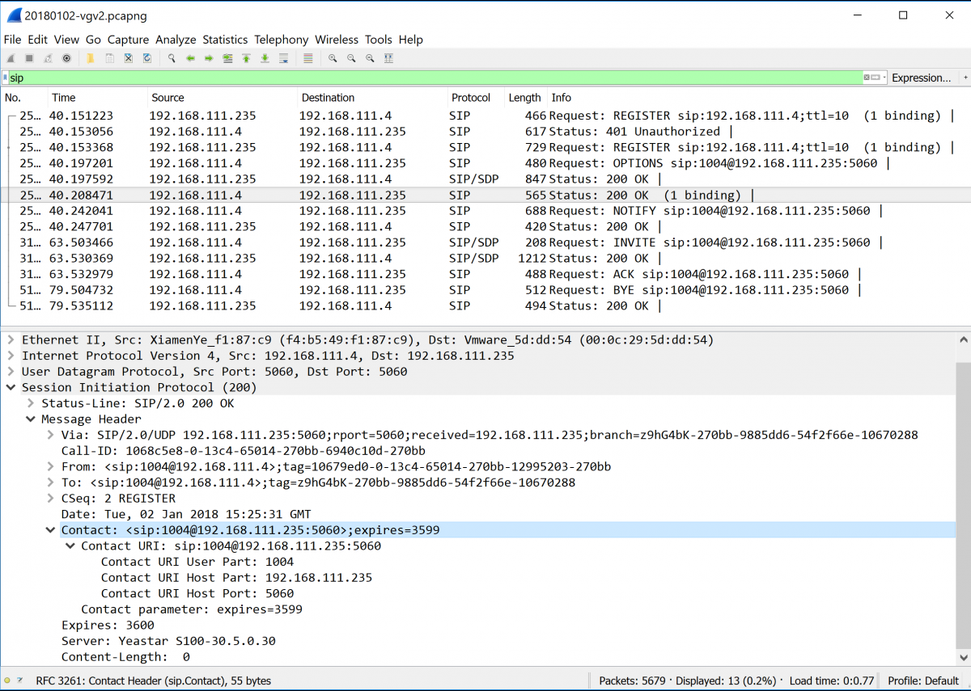Toggle auto-scroll to last packet
Screen dimensions: 971x691
coord(283,58)
